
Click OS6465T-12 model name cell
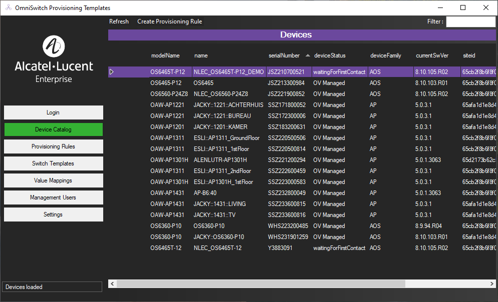[166, 248]
